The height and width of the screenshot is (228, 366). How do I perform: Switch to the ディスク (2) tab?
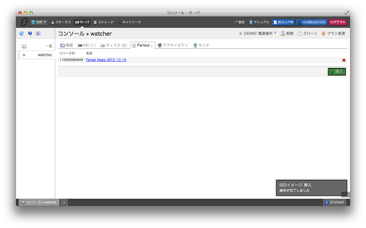[113, 45]
